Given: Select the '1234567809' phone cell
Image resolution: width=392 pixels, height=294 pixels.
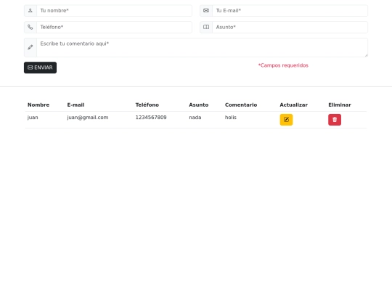Looking at the screenshot, I should click(x=151, y=118).
